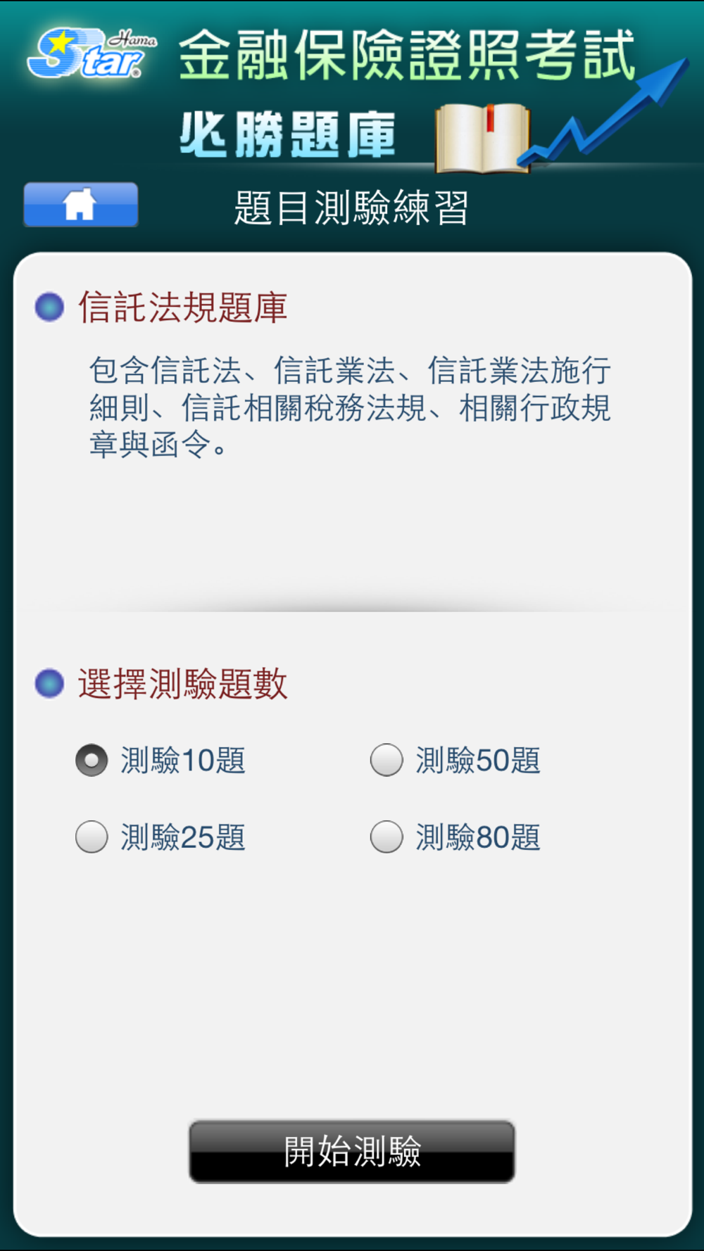The image size is (704, 1251).
Task: Tap the blue home icon button
Action: pyautogui.click(x=81, y=205)
